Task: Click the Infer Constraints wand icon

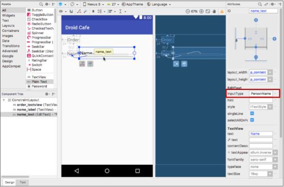Action: pyautogui.click(x=85, y=11)
